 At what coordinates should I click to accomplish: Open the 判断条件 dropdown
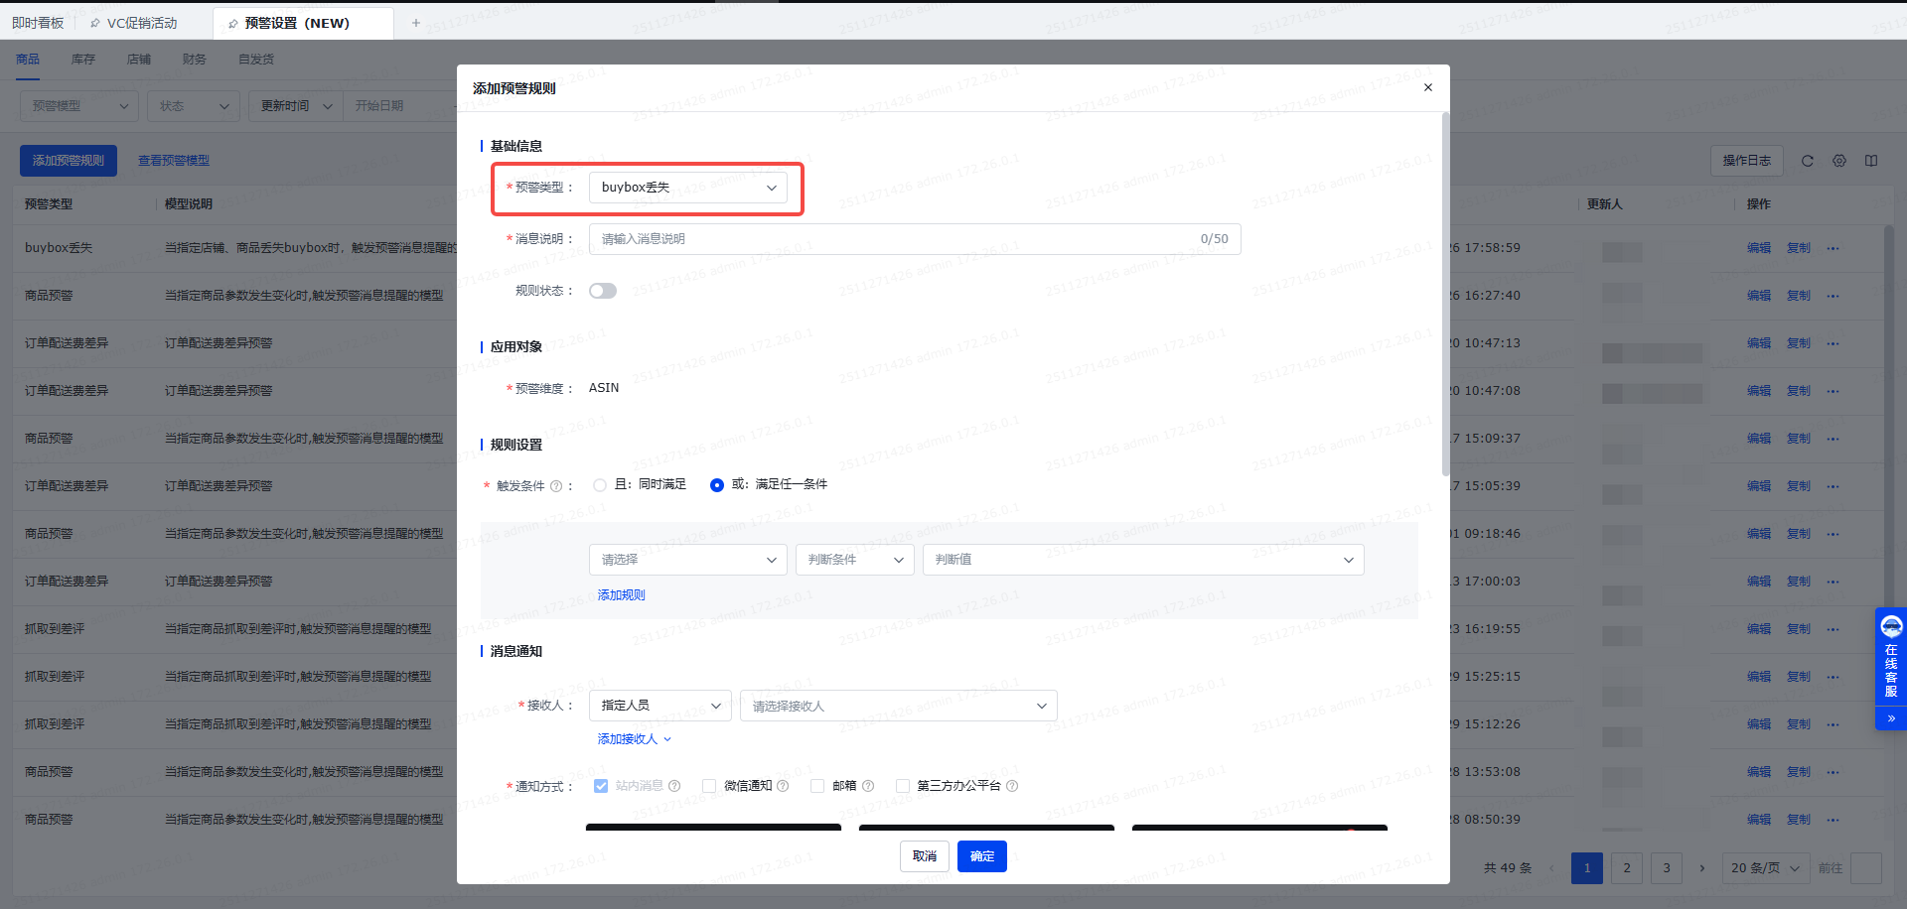coord(855,560)
